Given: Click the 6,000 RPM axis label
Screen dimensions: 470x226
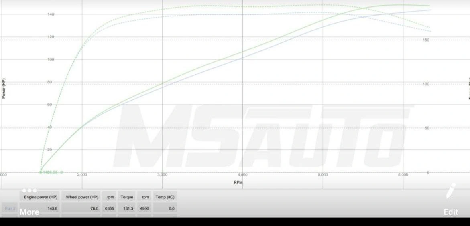Looking at the screenshot, I should point(403,175).
